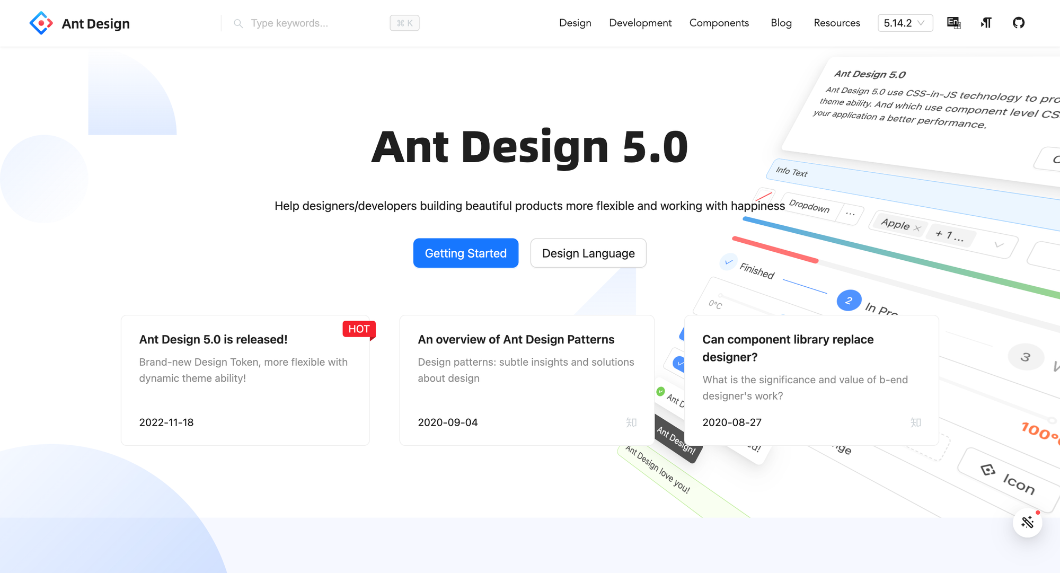Go to the Development menu item
Viewport: 1060px width, 573px height.
(x=640, y=23)
